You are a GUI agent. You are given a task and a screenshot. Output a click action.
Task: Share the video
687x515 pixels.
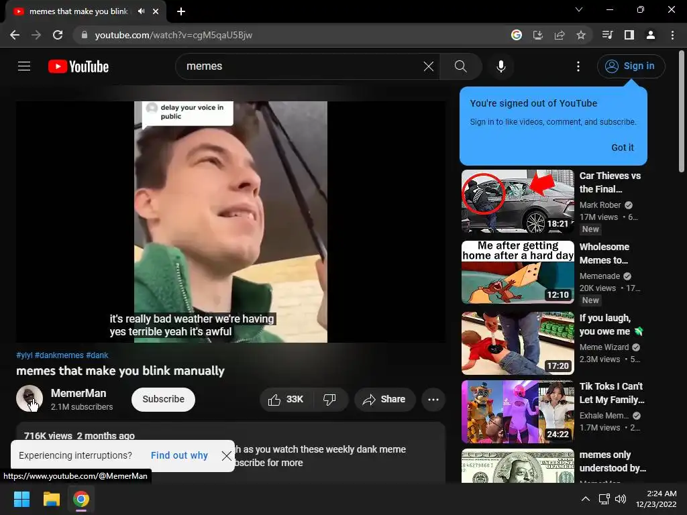[x=384, y=400]
